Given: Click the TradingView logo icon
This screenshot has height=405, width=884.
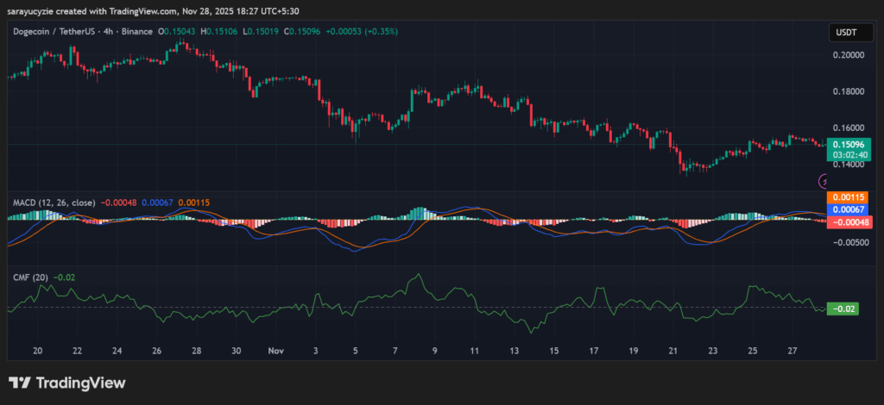Looking at the screenshot, I should tap(20, 383).
